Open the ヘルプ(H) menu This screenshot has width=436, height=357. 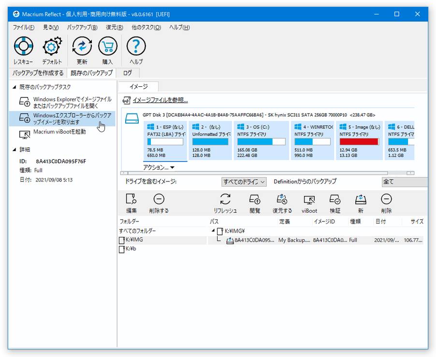pyautogui.click(x=179, y=27)
